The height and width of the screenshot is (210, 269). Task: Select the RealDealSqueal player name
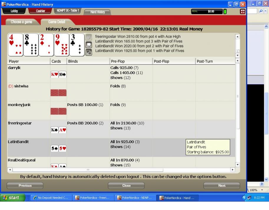click(x=22, y=160)
